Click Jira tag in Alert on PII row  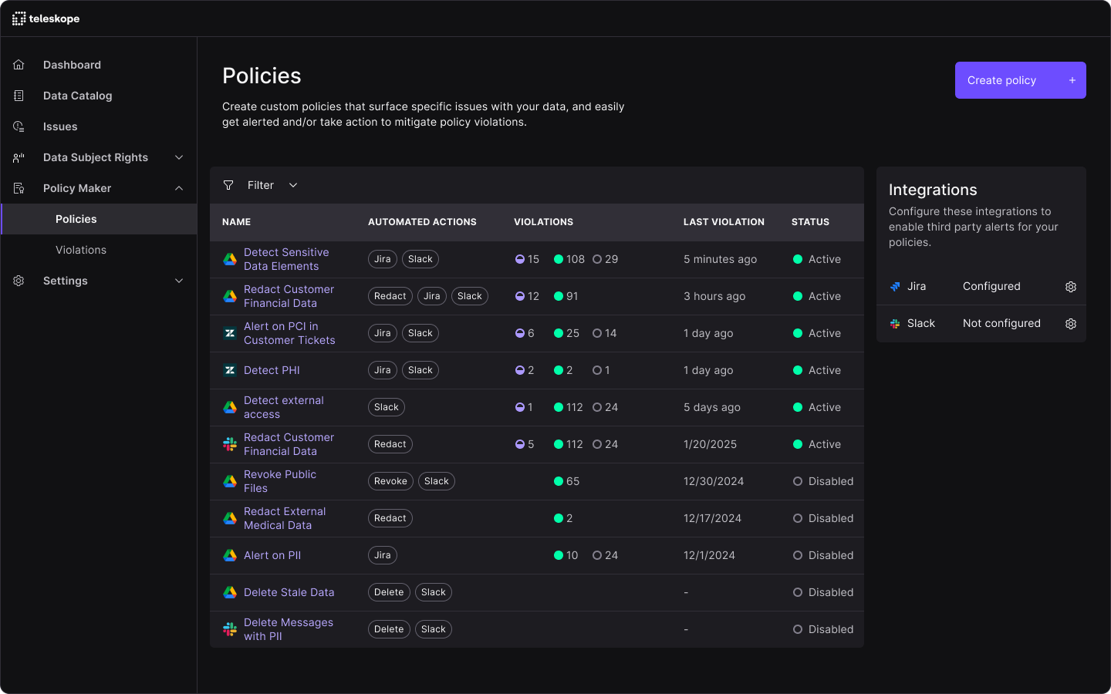click(382, 555)
